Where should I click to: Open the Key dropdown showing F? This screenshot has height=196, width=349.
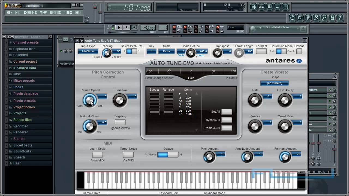152,51
